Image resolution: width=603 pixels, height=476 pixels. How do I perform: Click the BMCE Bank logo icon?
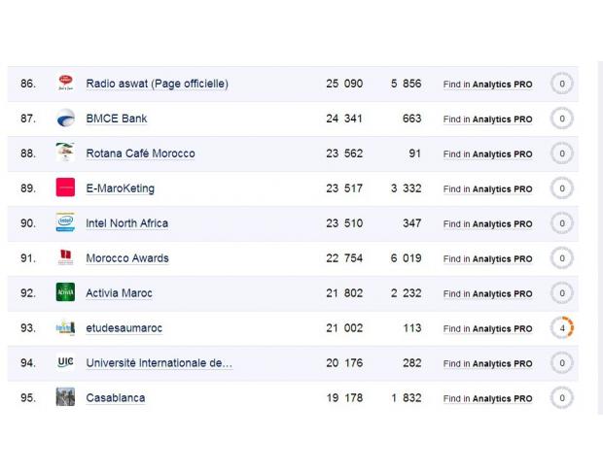(65, 118)
